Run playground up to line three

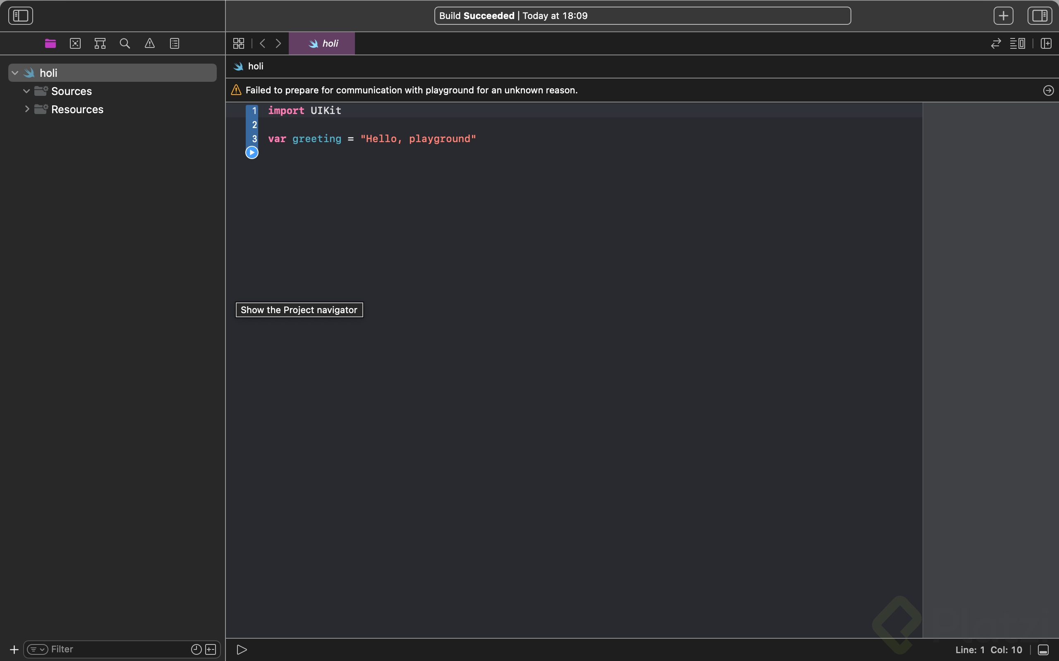click(252, 152)
